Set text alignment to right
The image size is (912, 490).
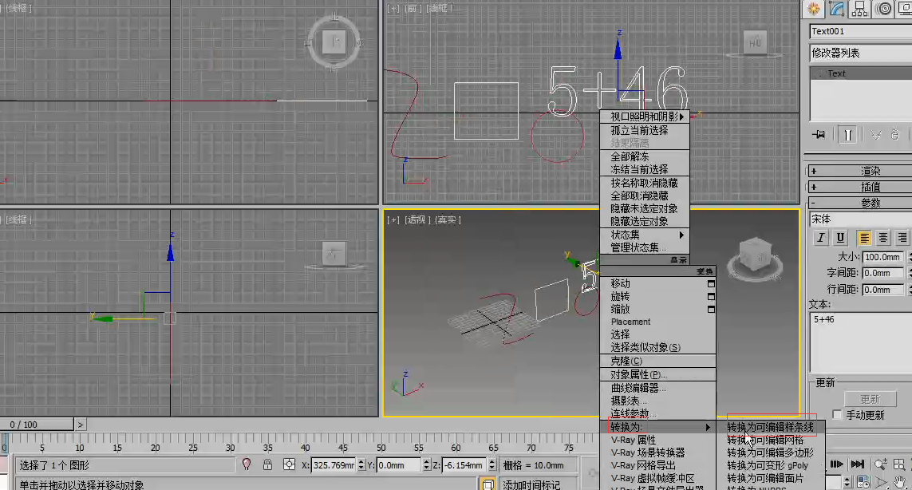pos(902,238)
